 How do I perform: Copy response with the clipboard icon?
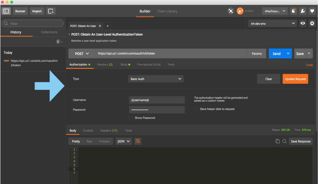tap(277, 141)
